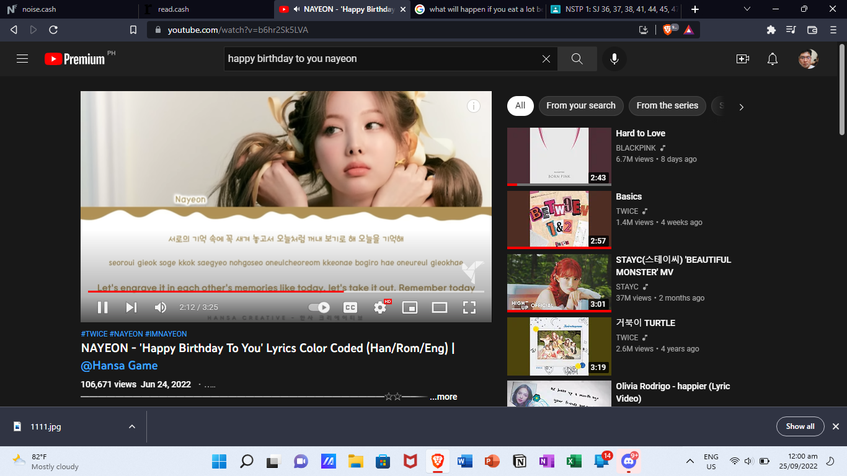Open the STAYC channel name link

[x=627, y=287]
